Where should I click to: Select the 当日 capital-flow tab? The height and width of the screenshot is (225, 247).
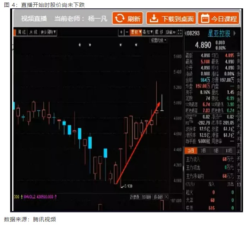coord(191,151)
